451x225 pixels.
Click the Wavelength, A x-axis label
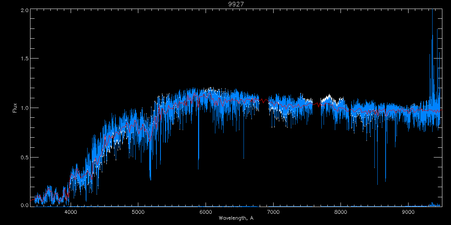(236, 218)
